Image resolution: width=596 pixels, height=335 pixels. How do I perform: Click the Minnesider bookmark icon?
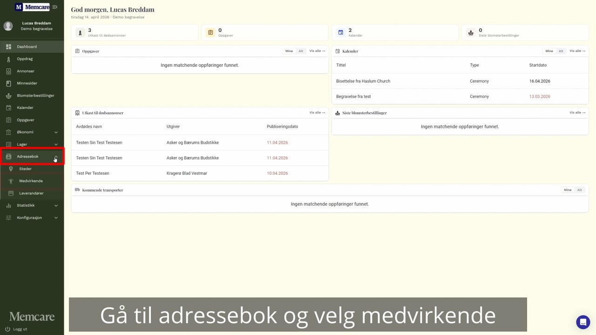pos(8,83)
